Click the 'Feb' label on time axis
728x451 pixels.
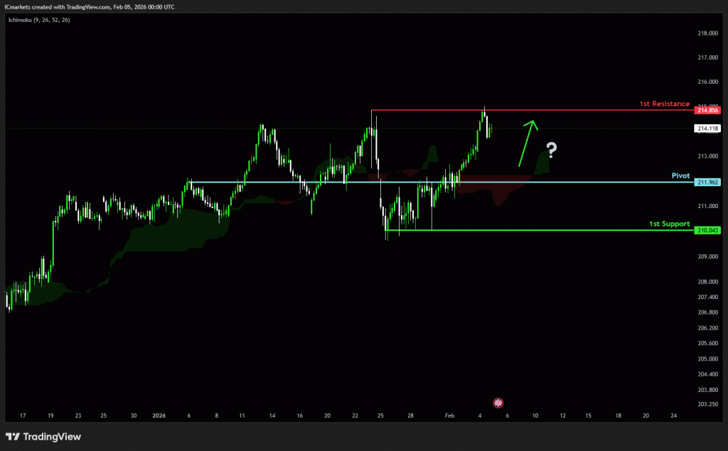pos(449,415)
